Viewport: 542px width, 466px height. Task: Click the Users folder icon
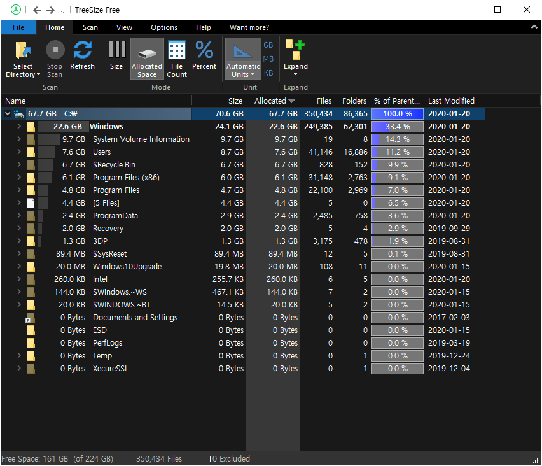tap(31, 152)
